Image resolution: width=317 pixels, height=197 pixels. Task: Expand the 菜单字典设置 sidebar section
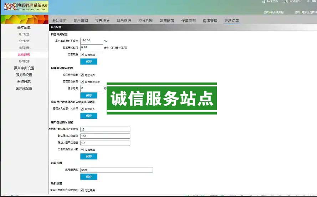(24, 68)
